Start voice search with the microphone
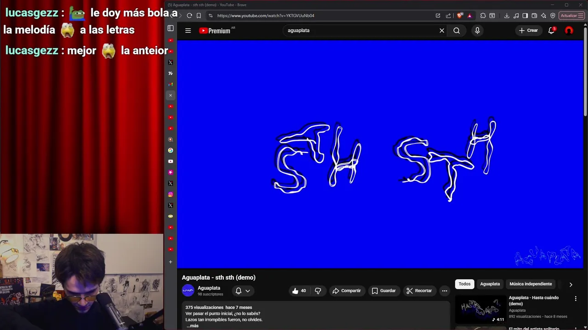 pyautogui.click(x=477, y=30)
